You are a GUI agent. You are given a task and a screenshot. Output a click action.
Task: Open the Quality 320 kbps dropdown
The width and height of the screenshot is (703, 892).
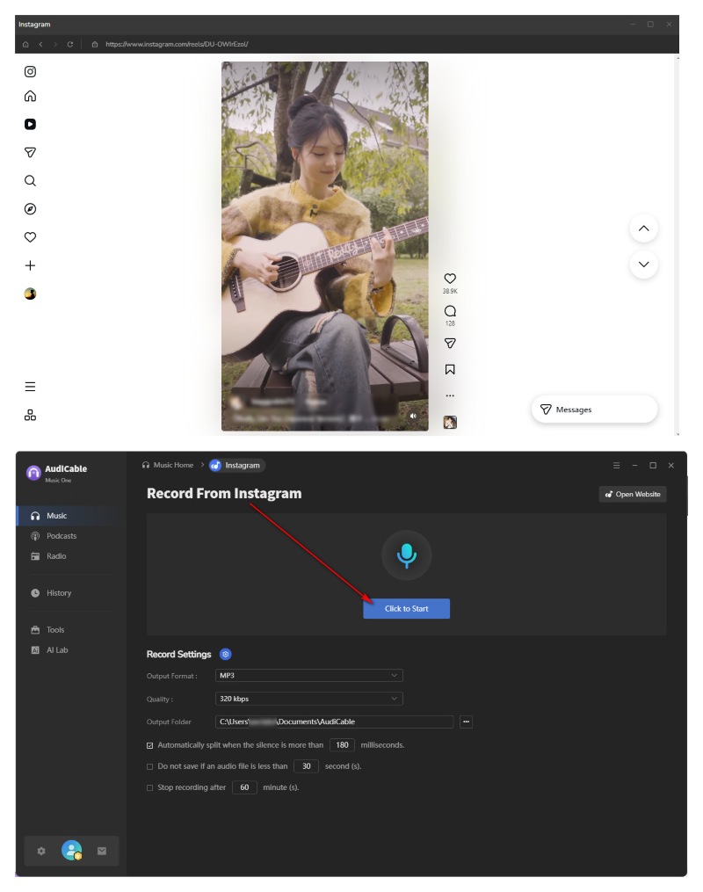pos(308,700)
